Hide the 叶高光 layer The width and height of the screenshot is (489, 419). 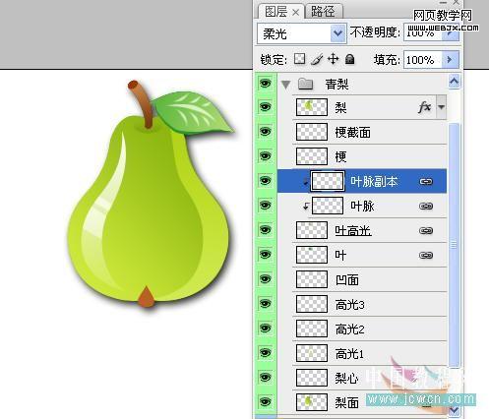coord(265,230)
